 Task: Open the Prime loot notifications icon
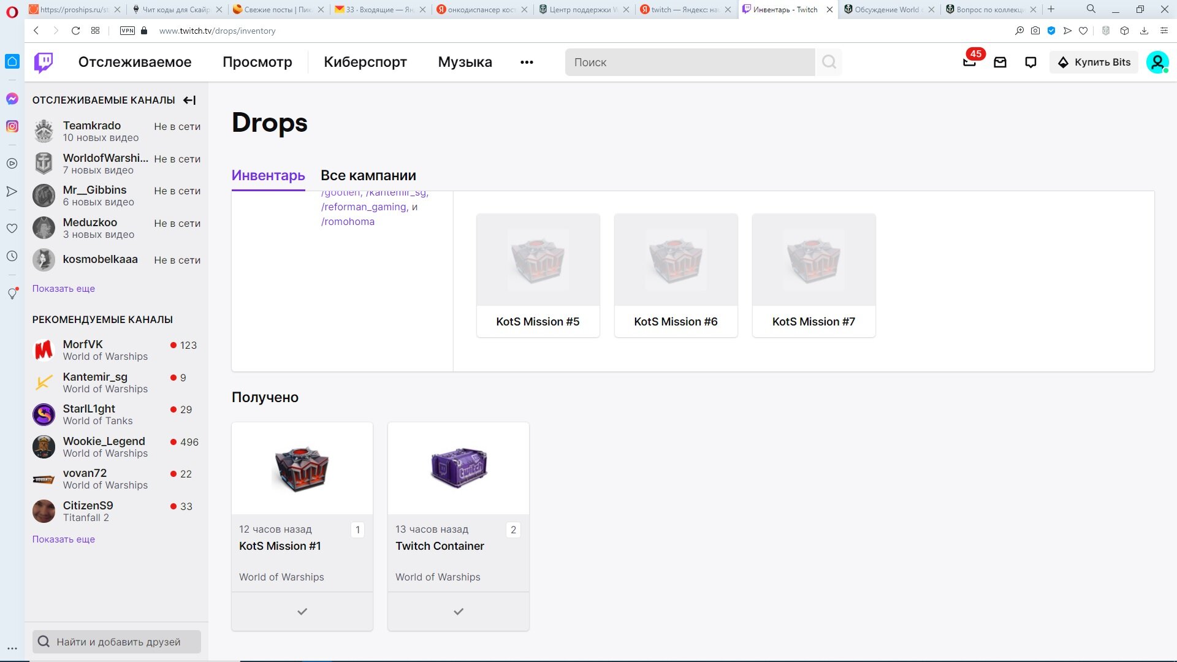pos(969,62)
